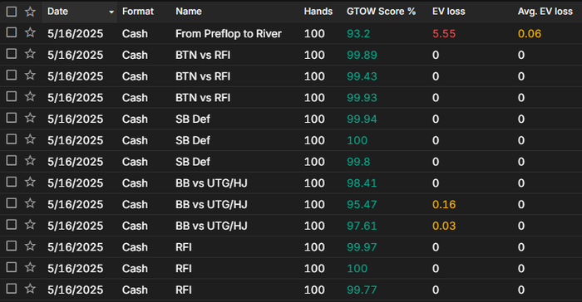This screenshot has width=582, height=302.
Task: Star the BB vs UTG/HJ 98.41 session
Action: (x=30, y=183)
